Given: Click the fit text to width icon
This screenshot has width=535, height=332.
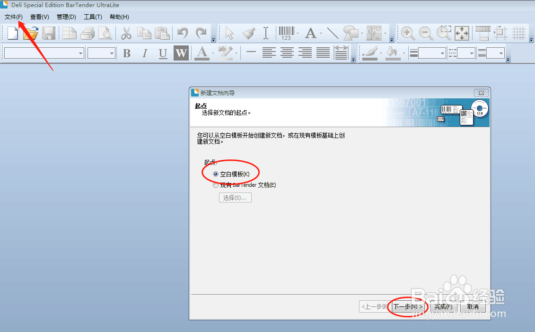Looking at the screenshot, I should click(341, 53).
